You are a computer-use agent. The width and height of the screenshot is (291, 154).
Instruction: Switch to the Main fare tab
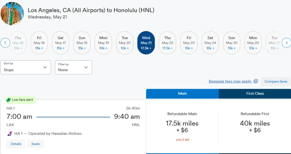click(182, 94)
